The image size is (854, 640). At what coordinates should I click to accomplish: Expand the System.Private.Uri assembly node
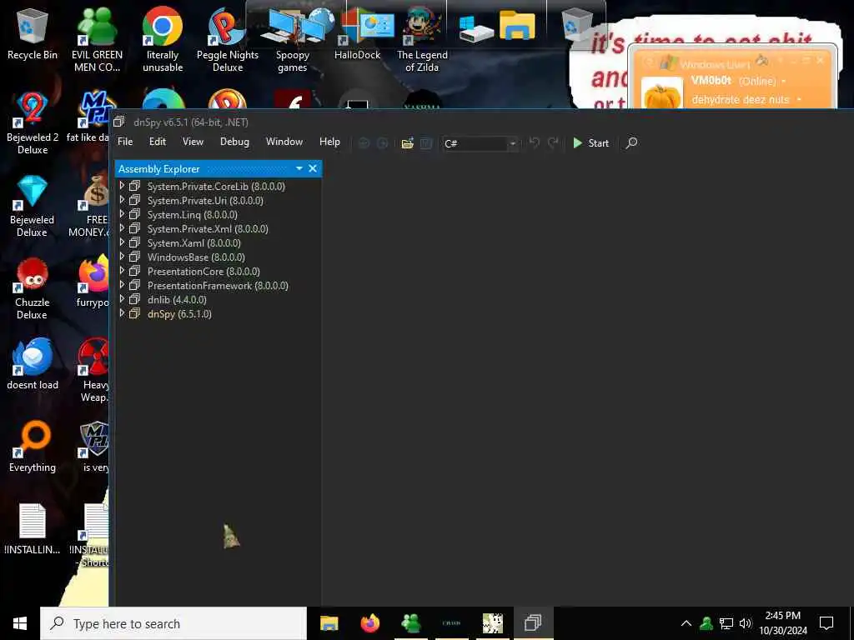[122, 200]
